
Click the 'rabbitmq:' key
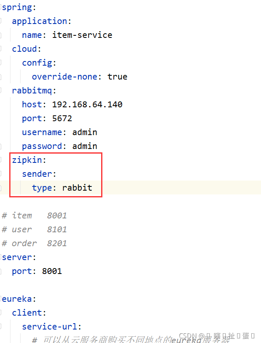(x=34, y=91)
